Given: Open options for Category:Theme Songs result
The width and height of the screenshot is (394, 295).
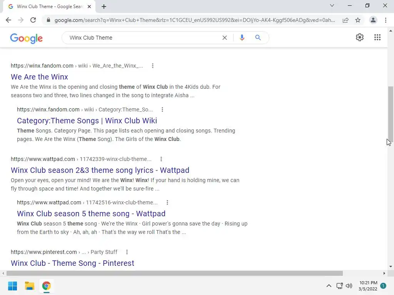Looking at the screenshot, I should (162, 109).
